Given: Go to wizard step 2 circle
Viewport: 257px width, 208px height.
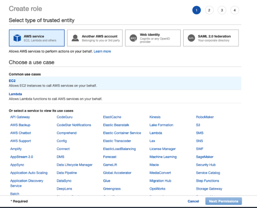Looking at the screenshot, I should (x=209, y=10).
